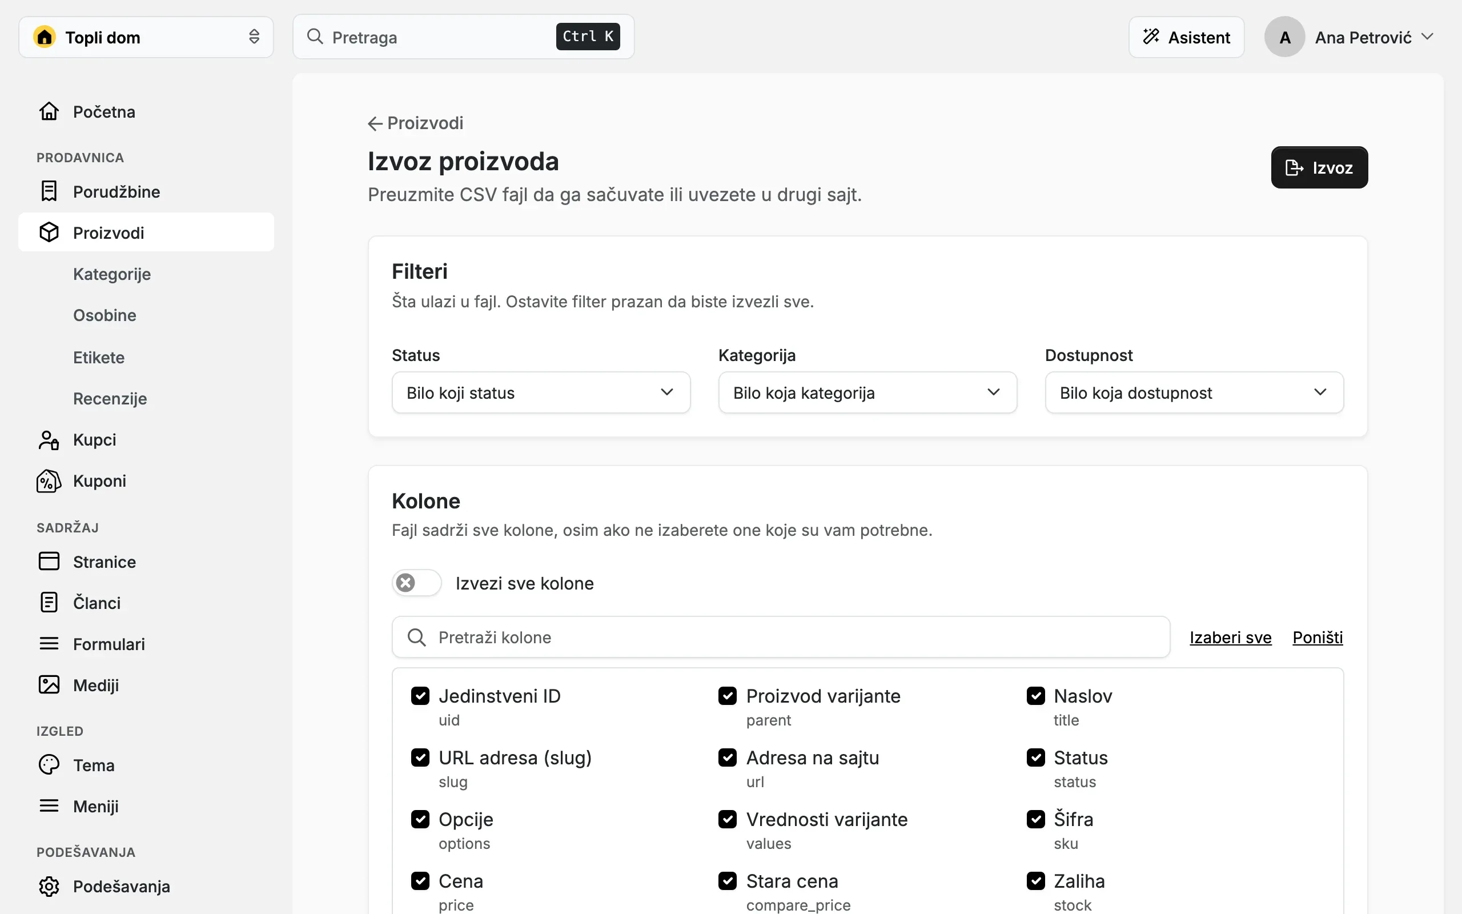
Task: Click the Kuponi percent tag icon
Action: [49, 481]
